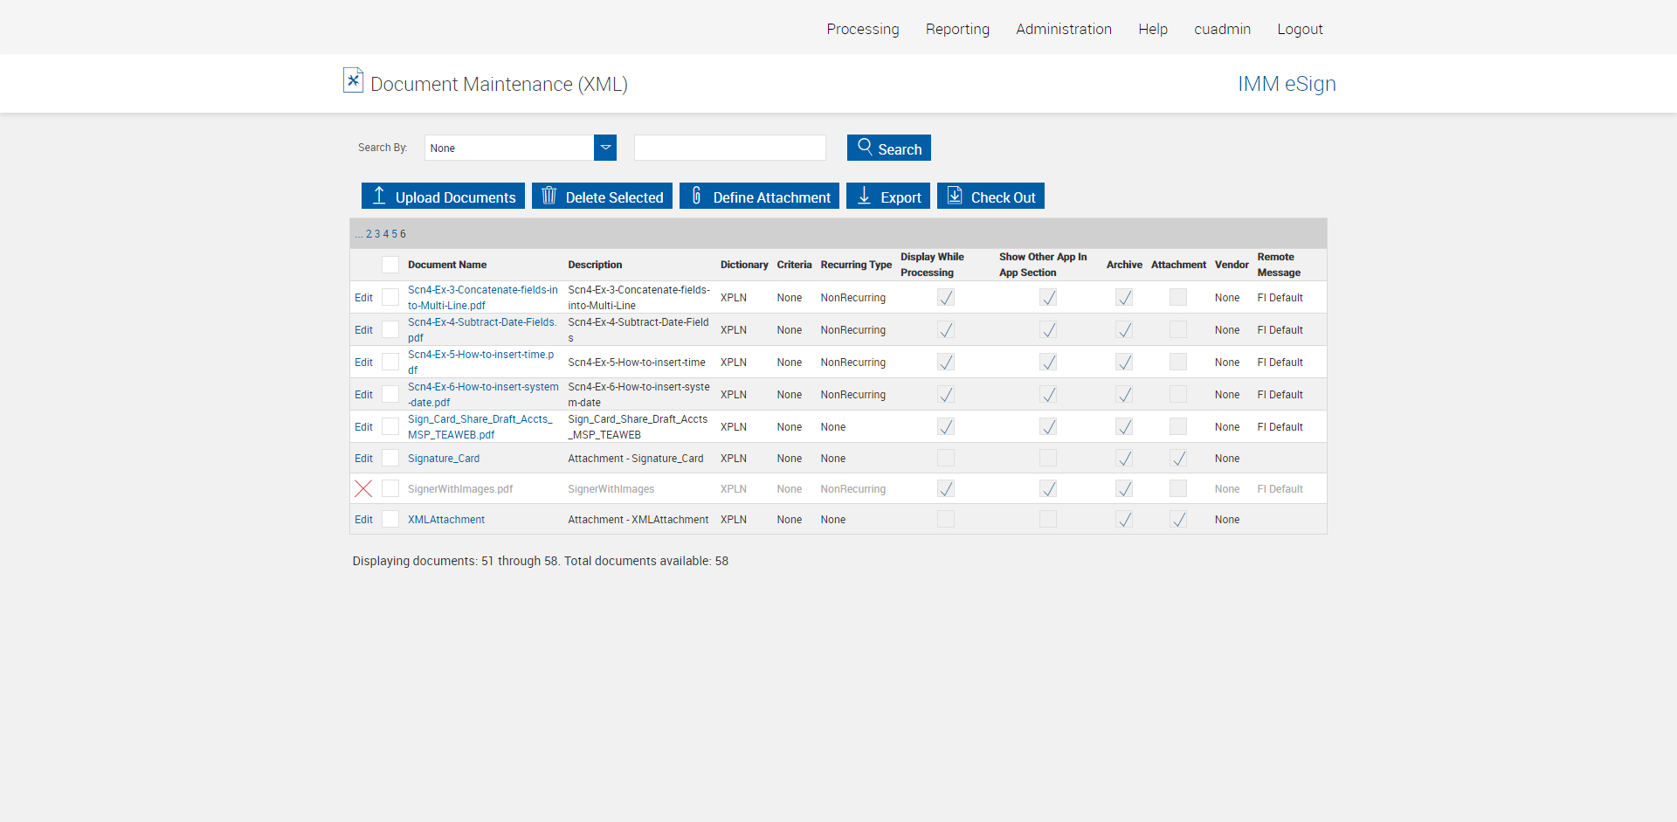Open the Administration menu
The width and height of the screenshot is (1677, 822).
pyautogui.click(x=1063, y=29)
